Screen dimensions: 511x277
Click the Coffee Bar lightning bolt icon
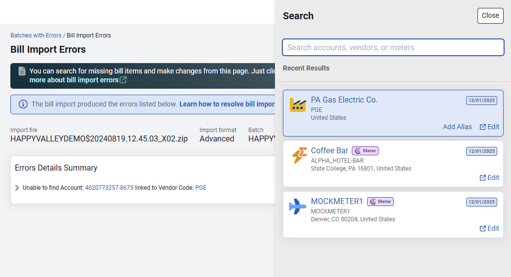tap(299, 156)
